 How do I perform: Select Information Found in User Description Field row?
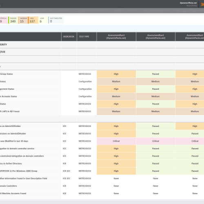(x=24, y=178)
